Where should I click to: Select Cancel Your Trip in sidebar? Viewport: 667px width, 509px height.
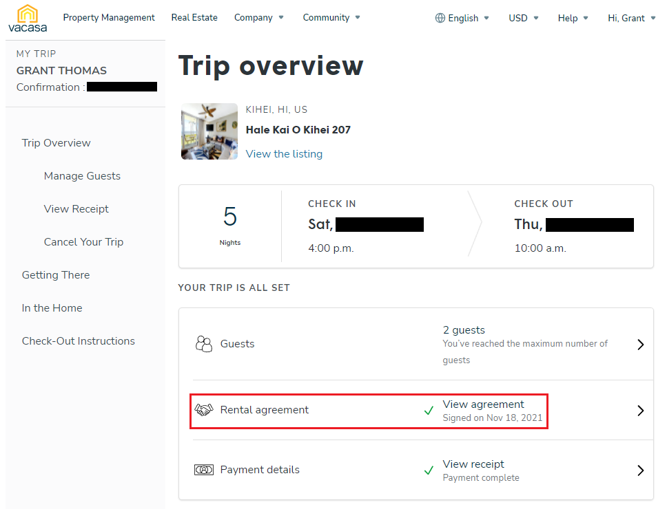84,242
